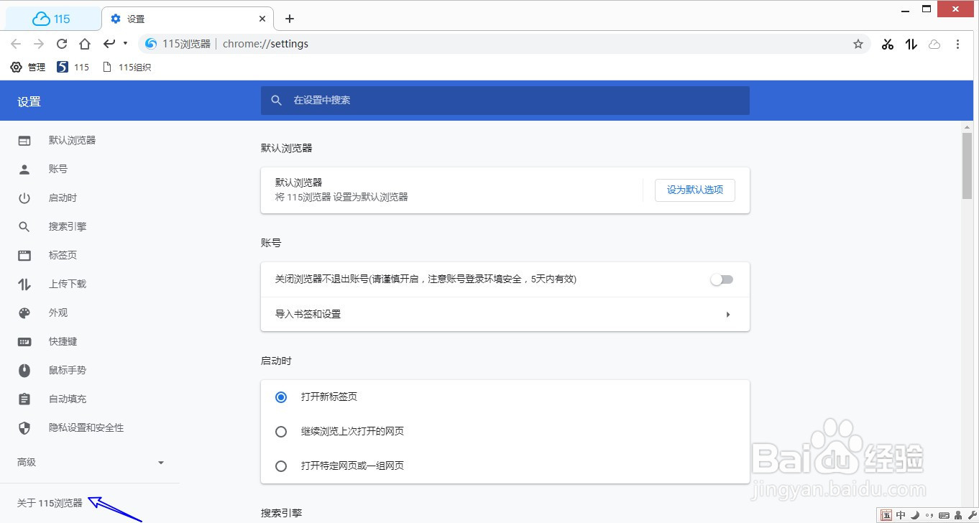
Task: Click the 115浏览器 site icon in address bar
Action: 151,44
